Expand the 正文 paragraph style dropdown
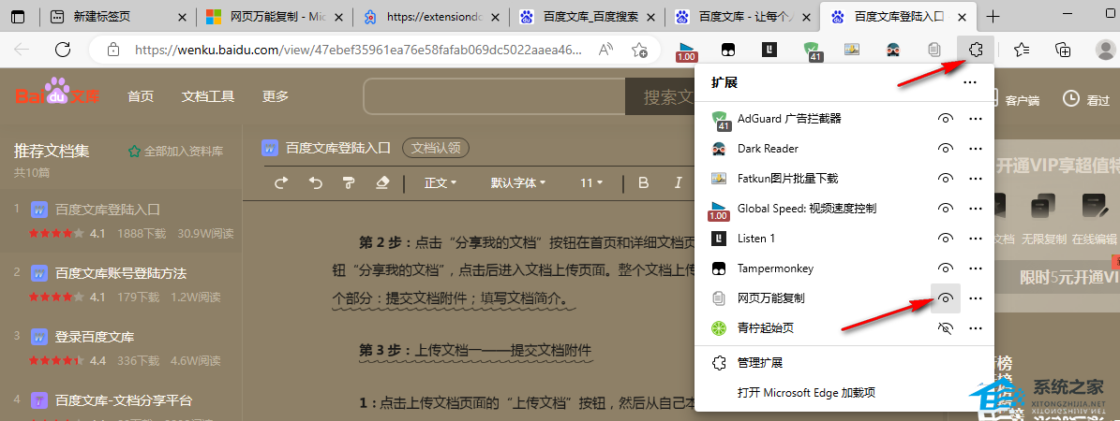Image resolution: width=1120 pixels, height=421 pixels. click(441, 183)
